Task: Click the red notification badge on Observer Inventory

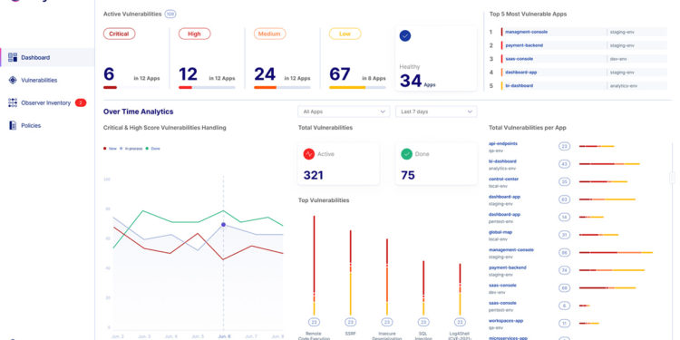Action: pyautogui.click(x=81, y=102)
